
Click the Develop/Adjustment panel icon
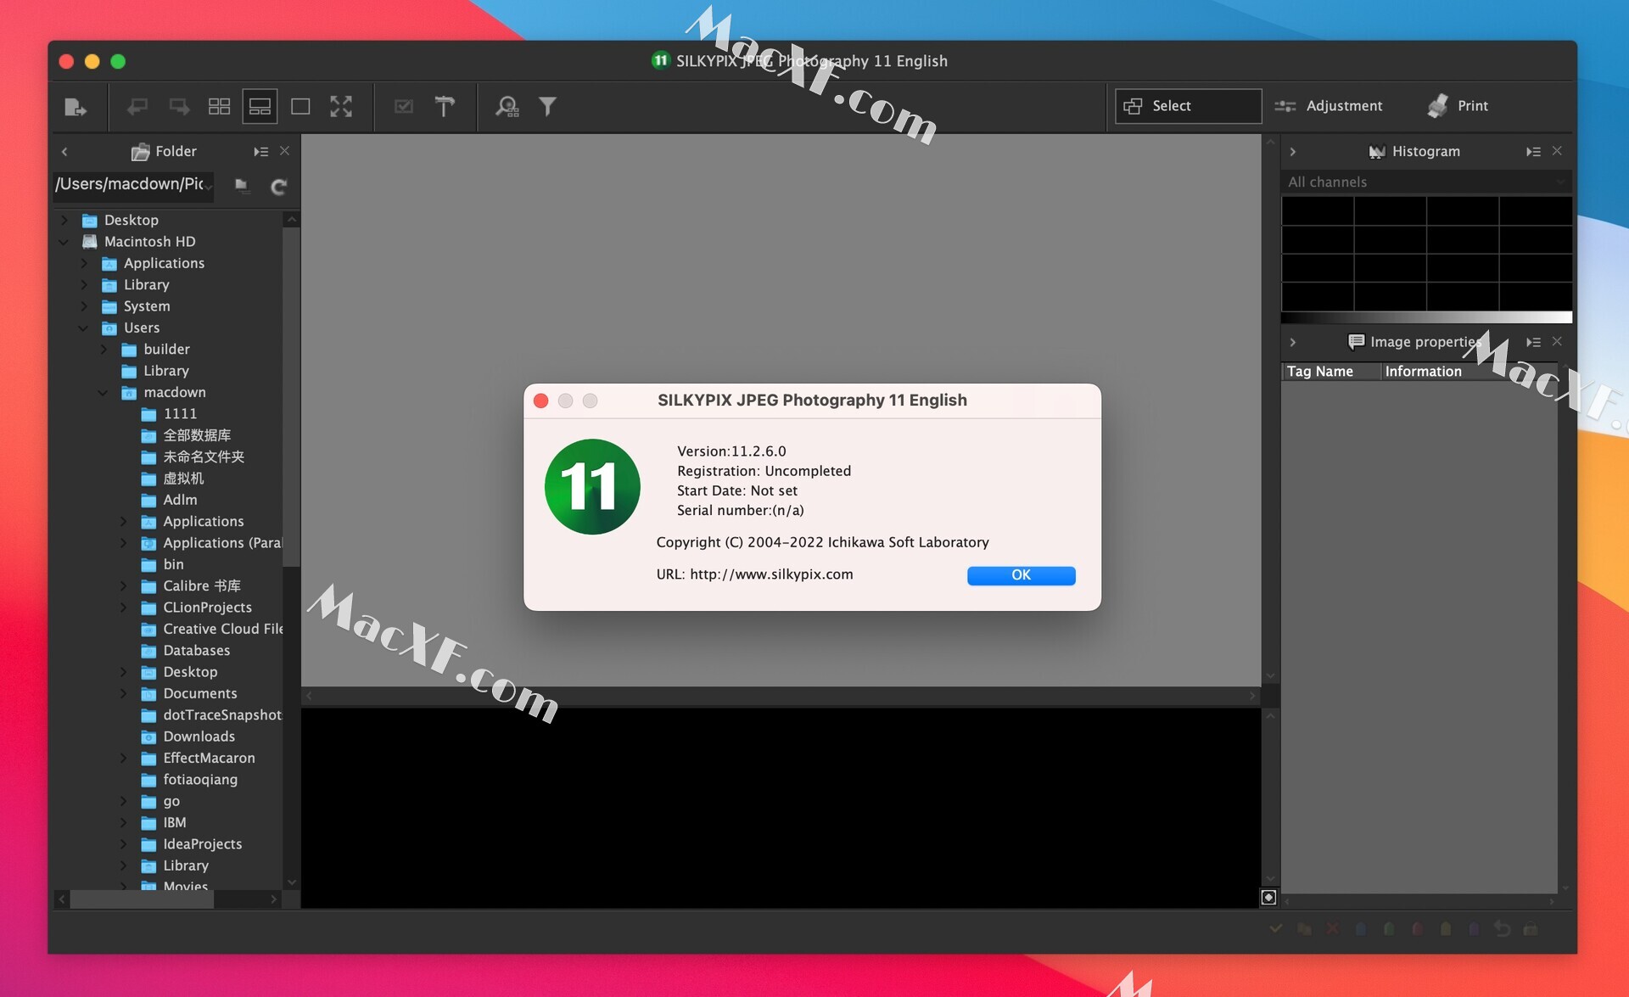pyautogui.click(x=1330, y=107)
